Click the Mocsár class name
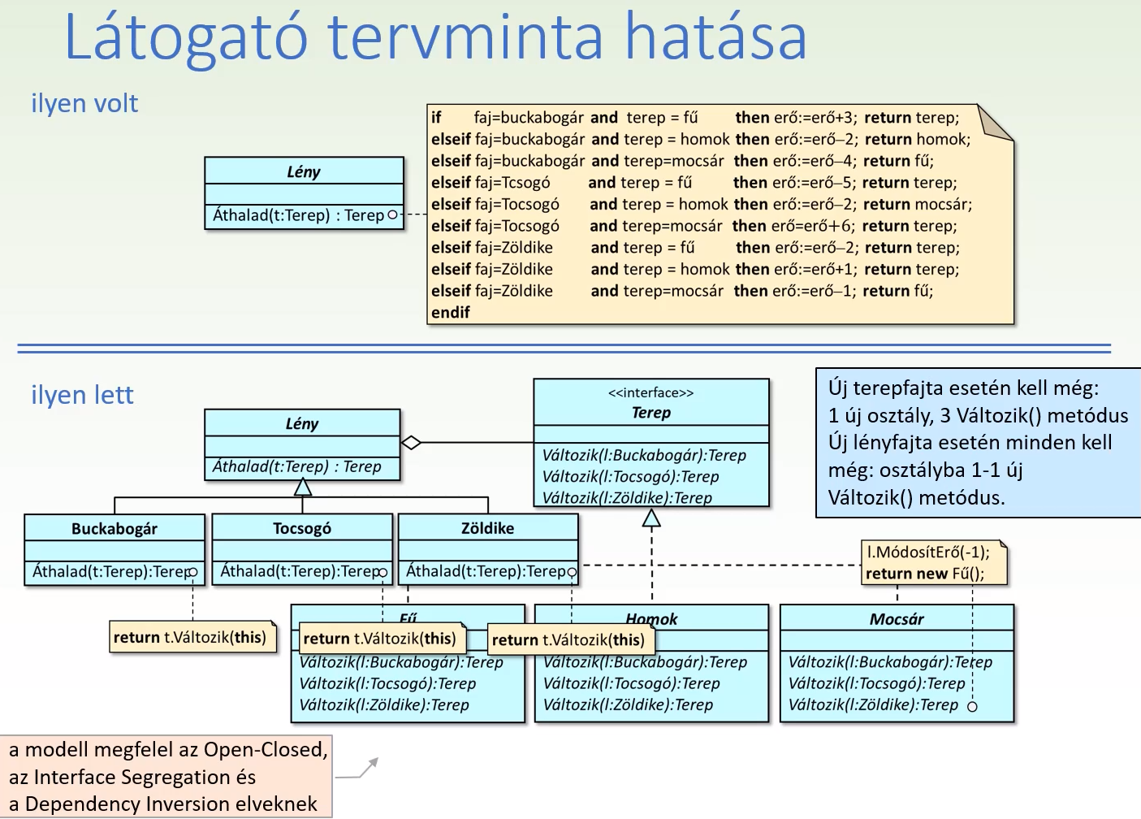Image resolution: width=1141 pixels, height=819 pixels. [x=897, y=619]
